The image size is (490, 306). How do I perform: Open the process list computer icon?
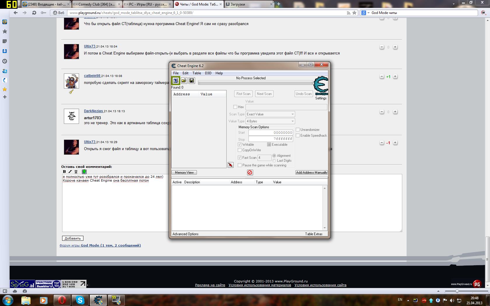(176, 80)
